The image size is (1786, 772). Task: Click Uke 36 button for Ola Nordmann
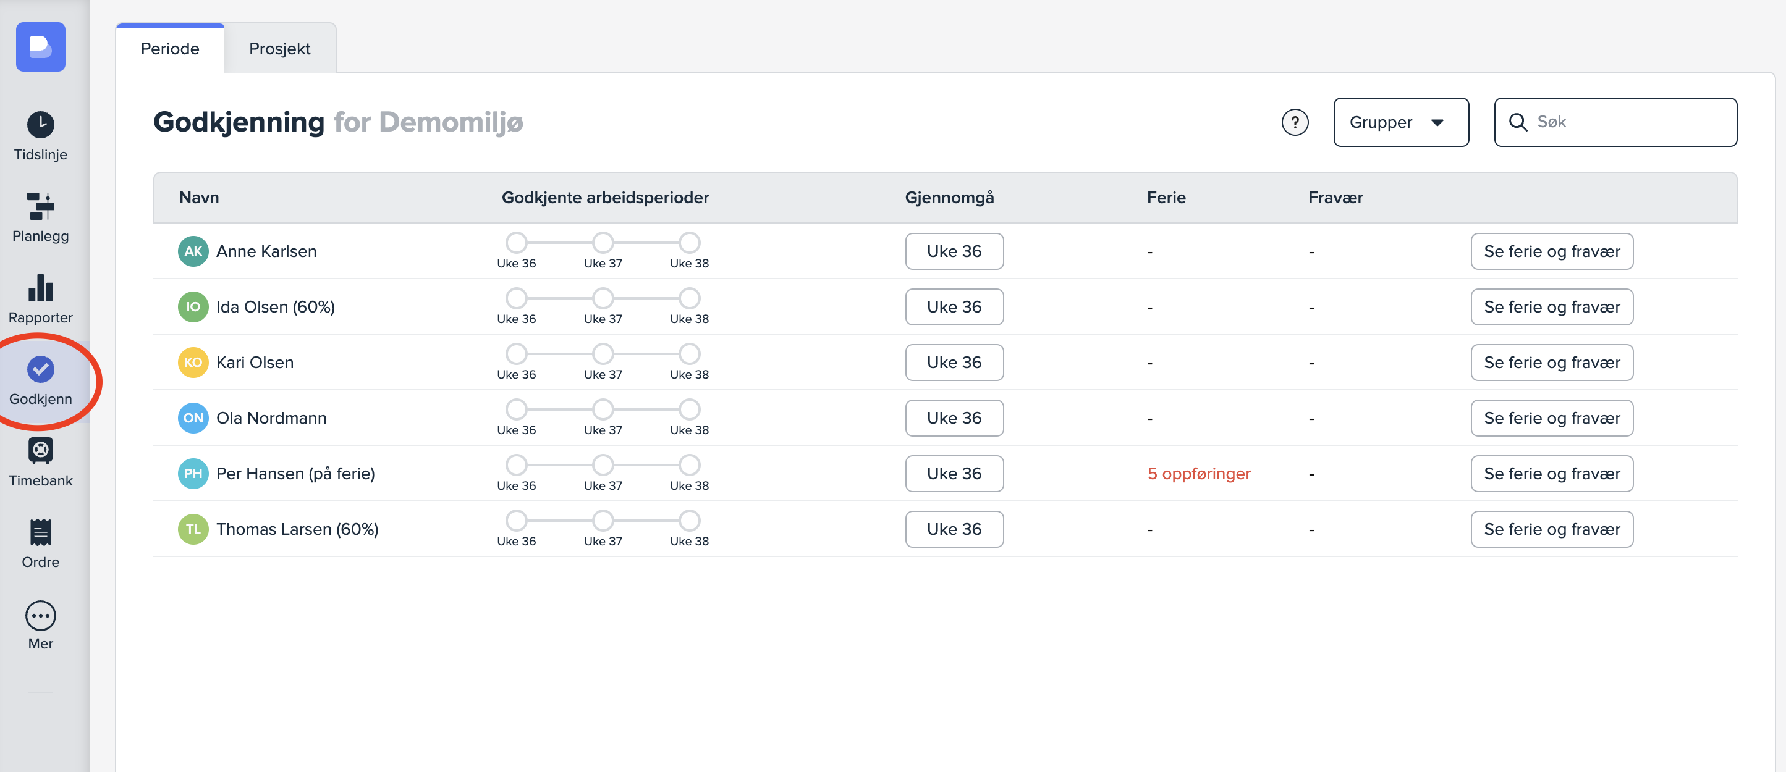coord(954,418)
